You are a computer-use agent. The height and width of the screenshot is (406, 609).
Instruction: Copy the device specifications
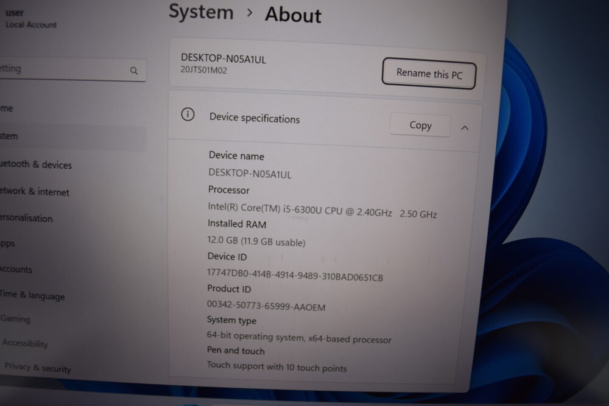[x=420, y=125]
